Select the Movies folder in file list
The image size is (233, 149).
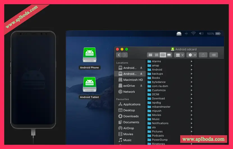(170, 115)
